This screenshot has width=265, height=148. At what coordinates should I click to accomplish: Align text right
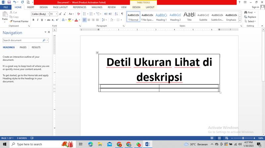(x=93, y=20)
